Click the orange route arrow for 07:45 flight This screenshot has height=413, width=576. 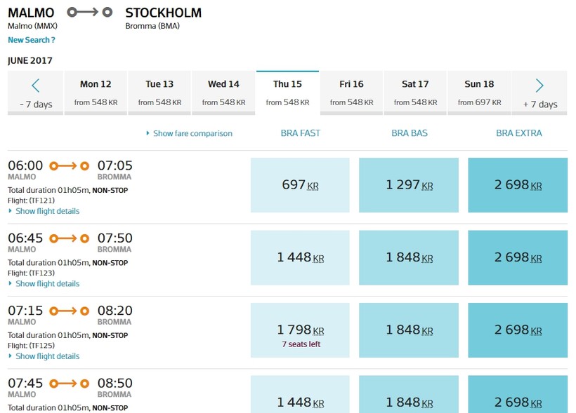pos(70,384)
